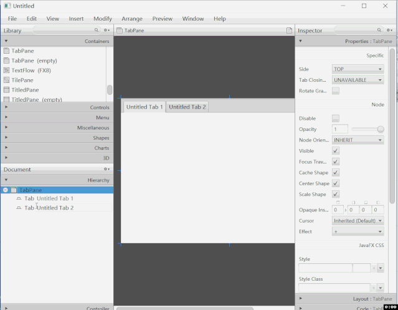The image size is (398, 310).
Task: Click the Library search field
Action: (x=67, y=30)
